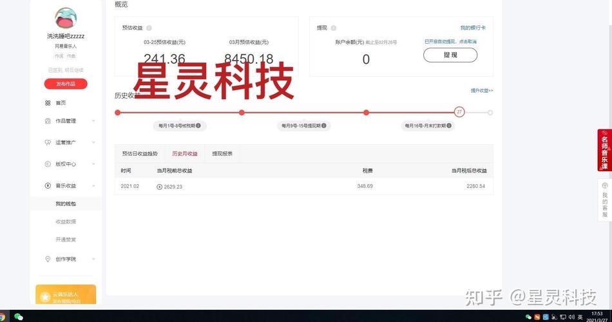Expand the 运营推广 submenu chevron
This screenshot has height=322, width=612.
point(93,142)
